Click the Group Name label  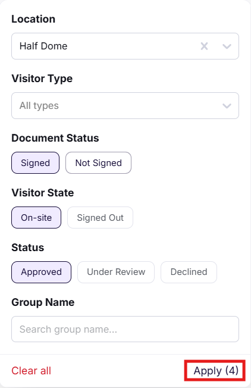pos(43,302)
